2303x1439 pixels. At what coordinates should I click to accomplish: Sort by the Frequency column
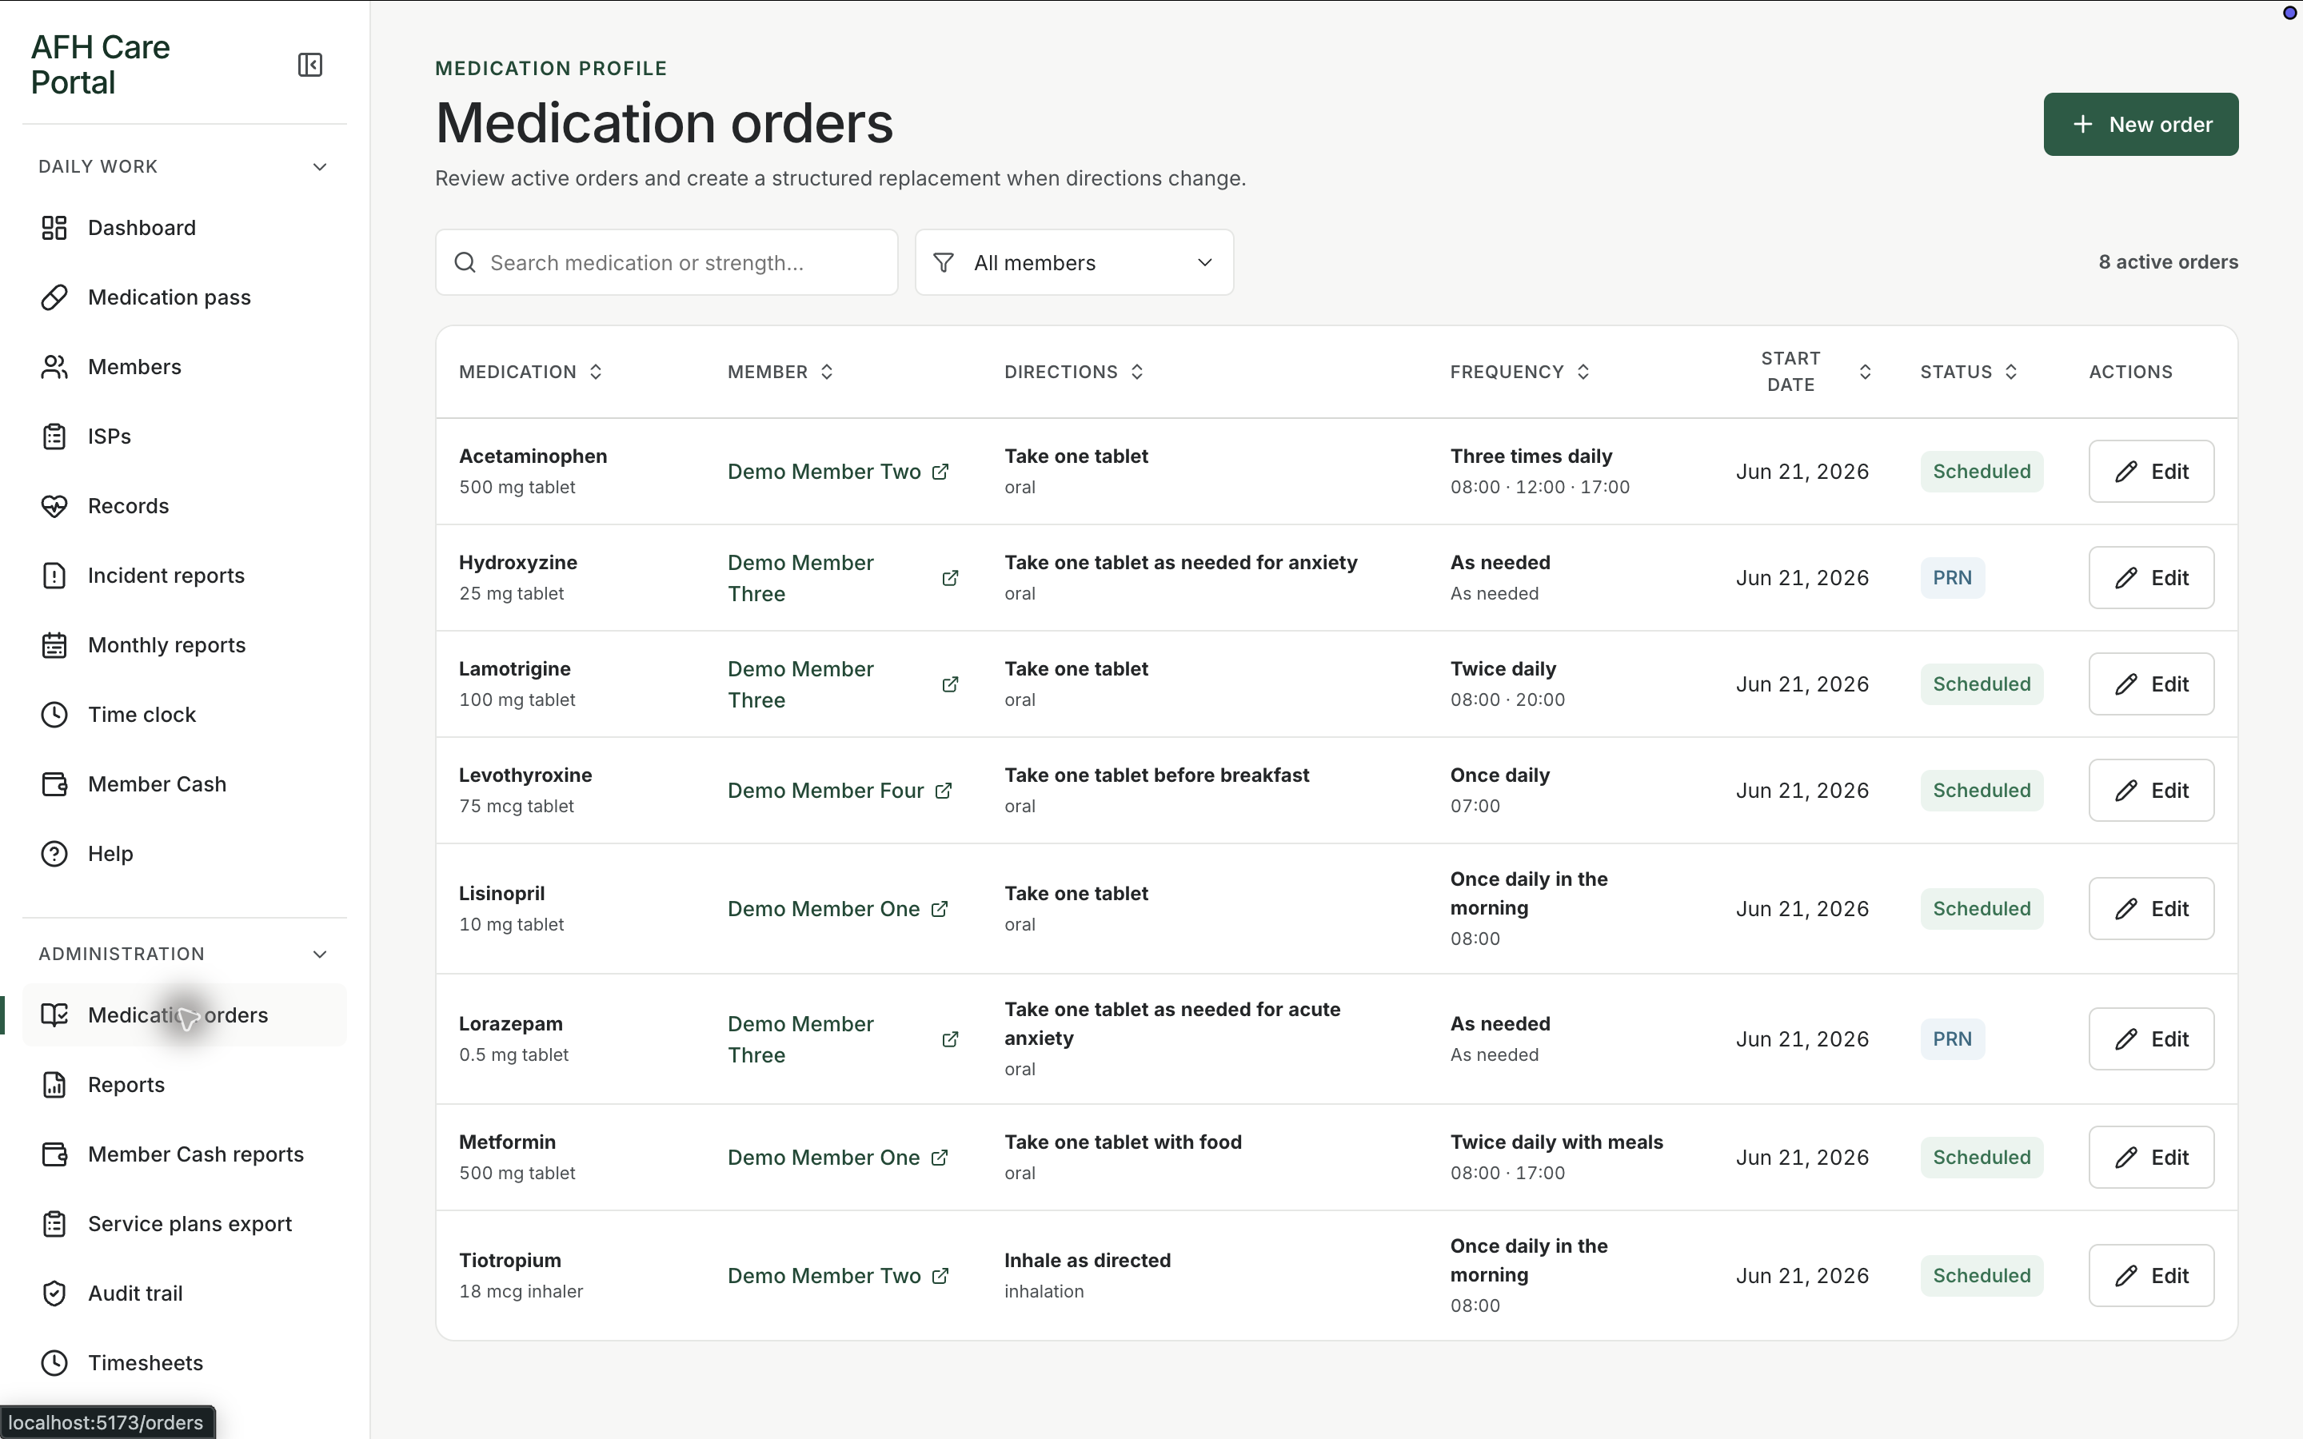click(x=1520, y=372)
